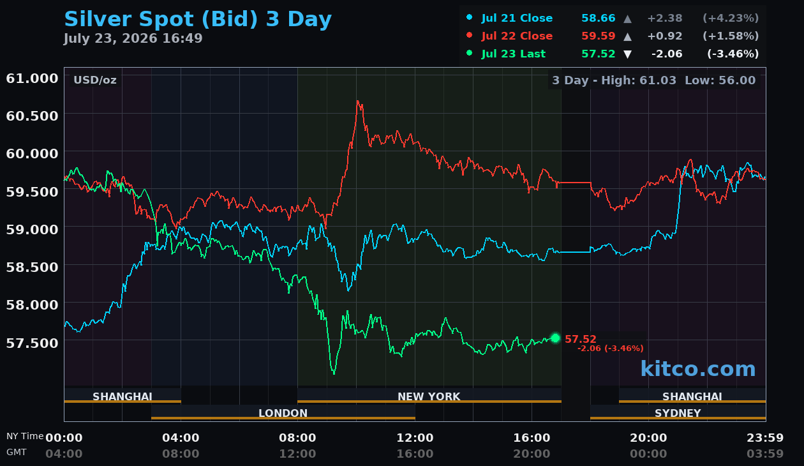Open the kitco.com watermark link
804x466 pixels.
point(698,368)
